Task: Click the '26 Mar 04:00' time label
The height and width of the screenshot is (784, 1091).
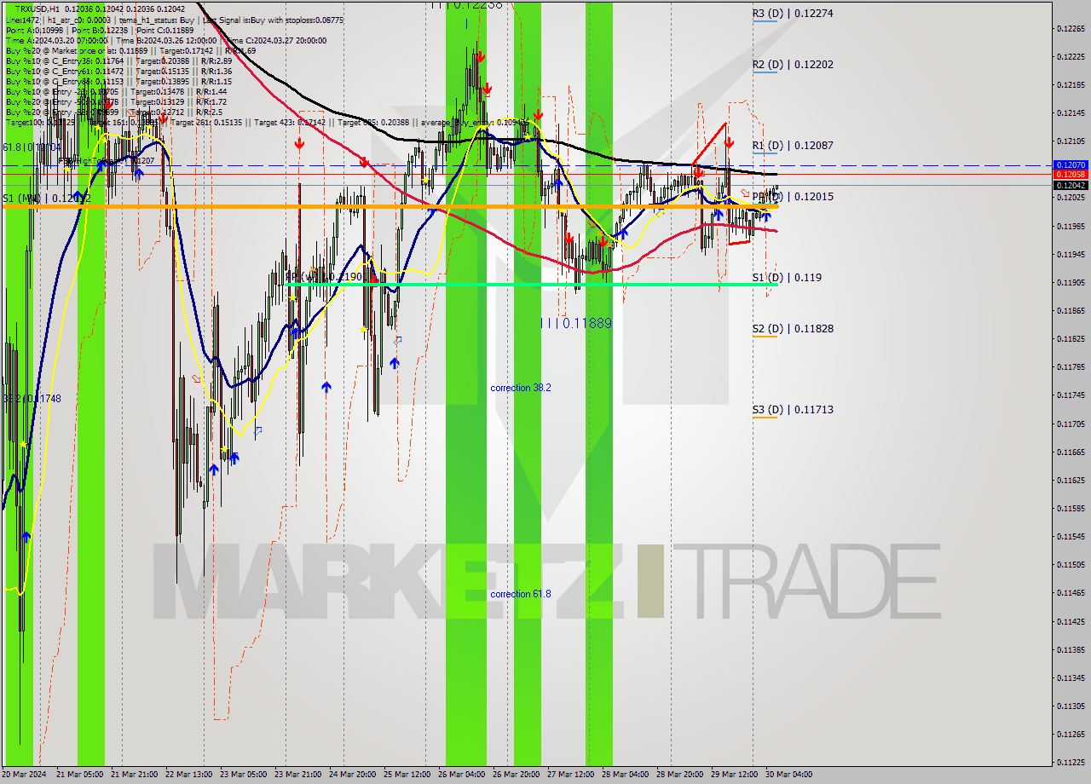Action: 462,775
